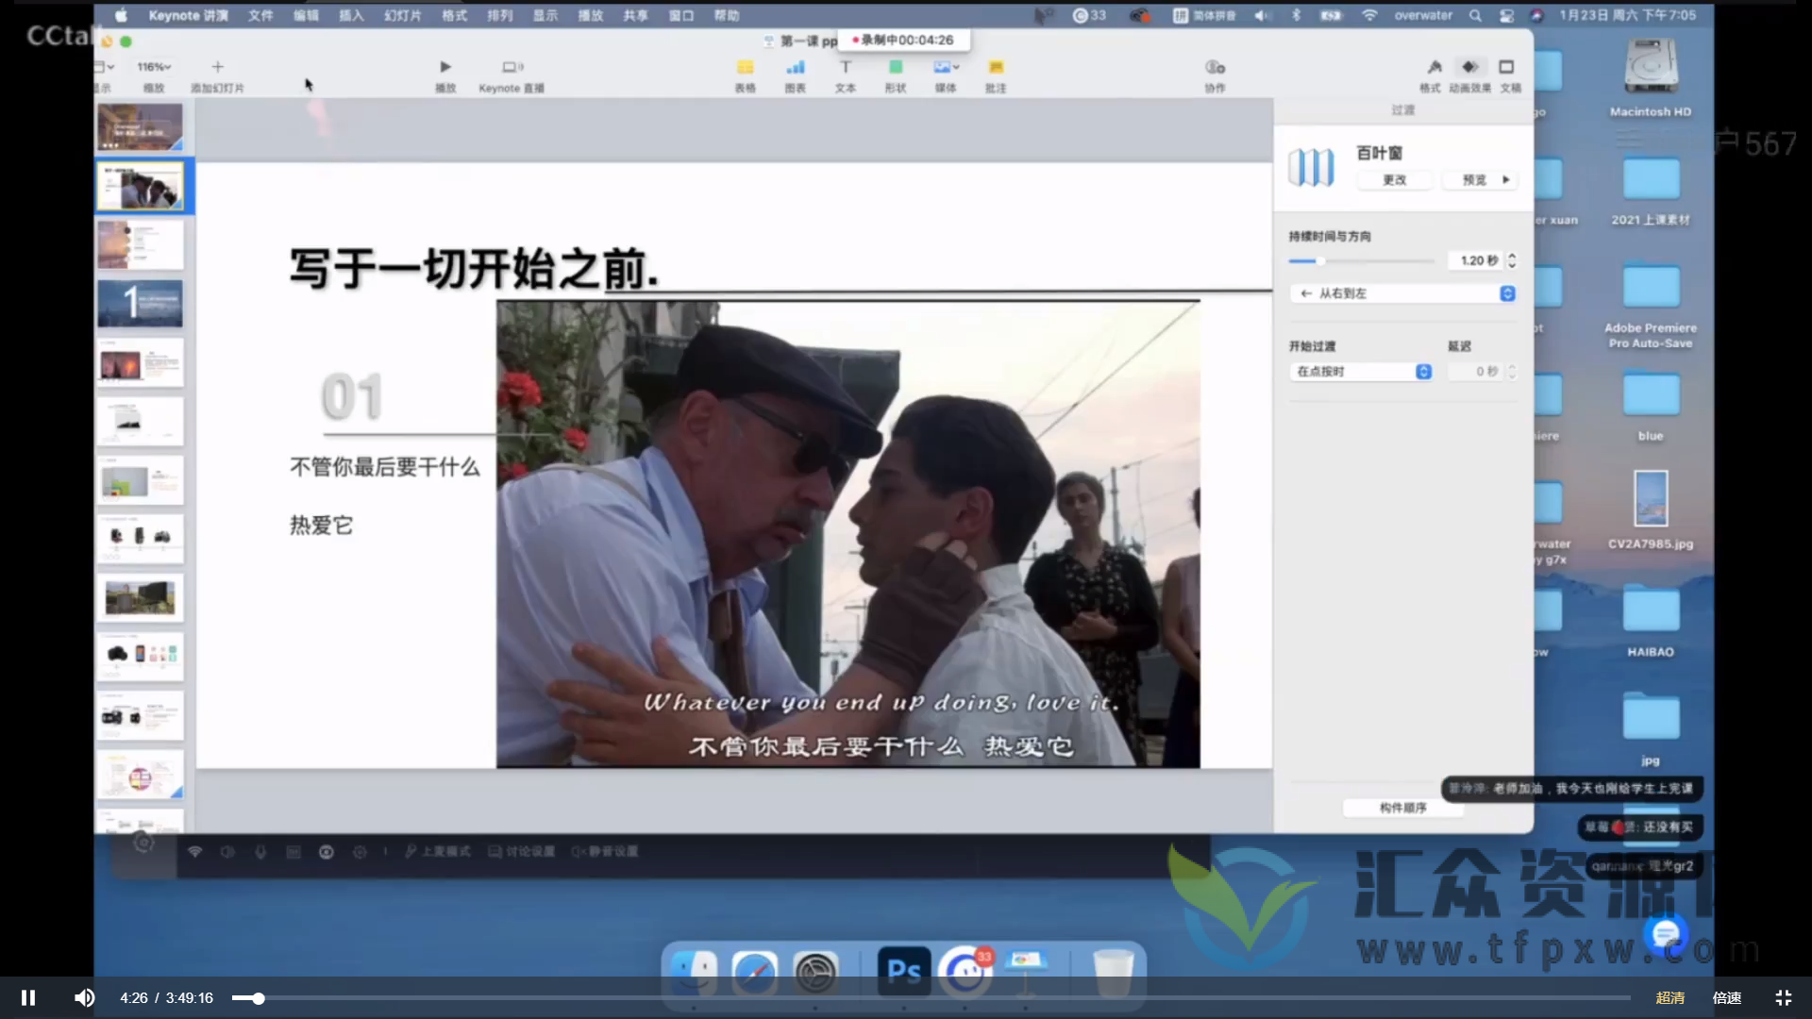Open the 倍速 playback speed menu
The width and height of the screenshot is (1812, 1019).
pos(1726,997)
